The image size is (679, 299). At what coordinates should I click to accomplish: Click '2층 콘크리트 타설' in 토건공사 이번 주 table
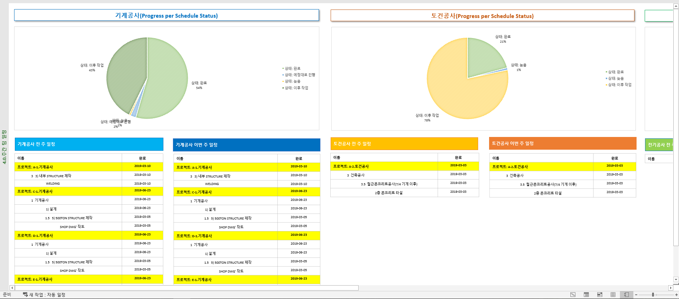(548, 193)
